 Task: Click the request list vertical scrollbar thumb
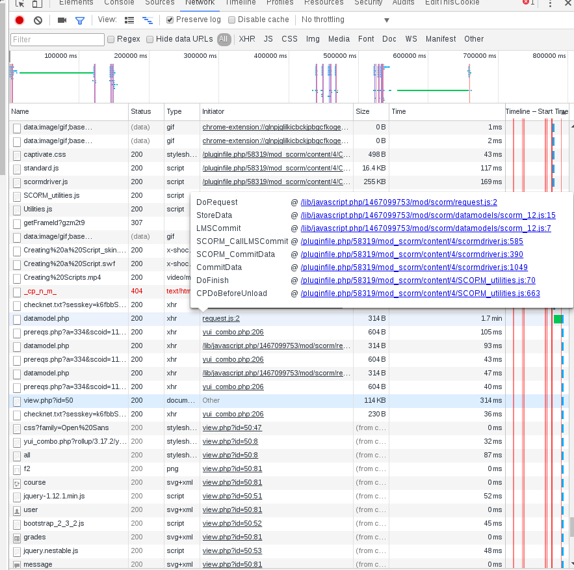tap(571, 526)
